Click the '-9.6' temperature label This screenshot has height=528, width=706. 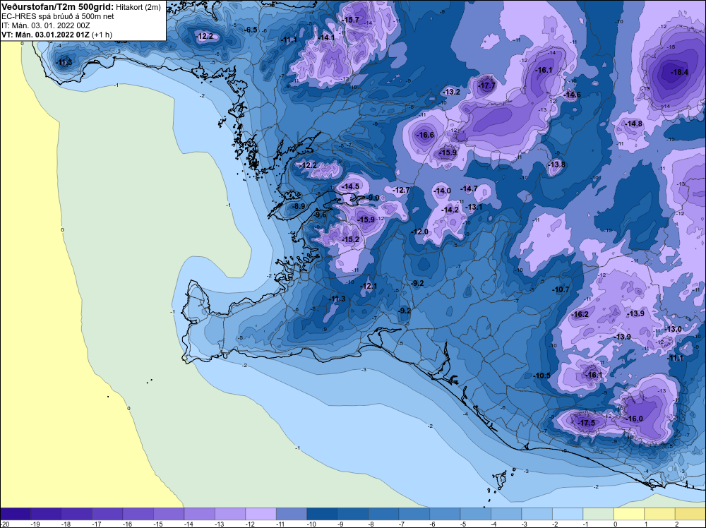[319, 215]
